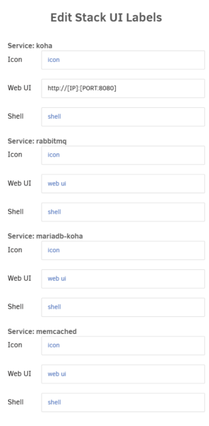Image resolution: width=209 pixels, height=426 pixels.
Task: Click the 'Service: rabbitmq' heading
Action: [37, 141]
